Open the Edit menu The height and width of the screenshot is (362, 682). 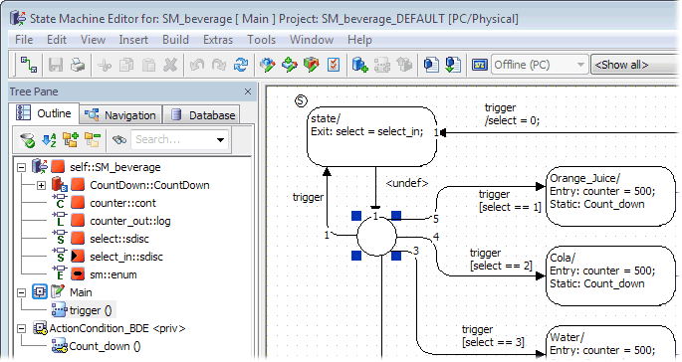(57, 40)
